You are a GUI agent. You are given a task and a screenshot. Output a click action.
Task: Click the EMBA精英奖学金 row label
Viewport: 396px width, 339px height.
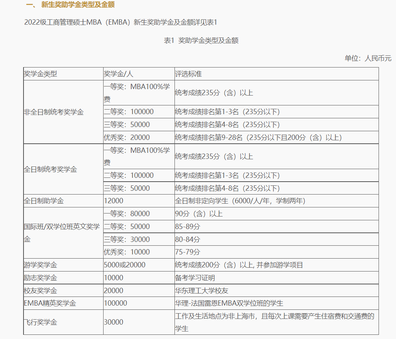click(x=50, y=303)
